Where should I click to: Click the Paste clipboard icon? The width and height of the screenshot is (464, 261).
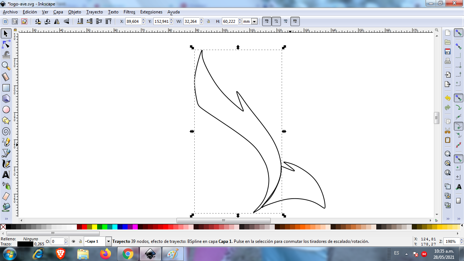pyautogui.click(x=448, y=140)
